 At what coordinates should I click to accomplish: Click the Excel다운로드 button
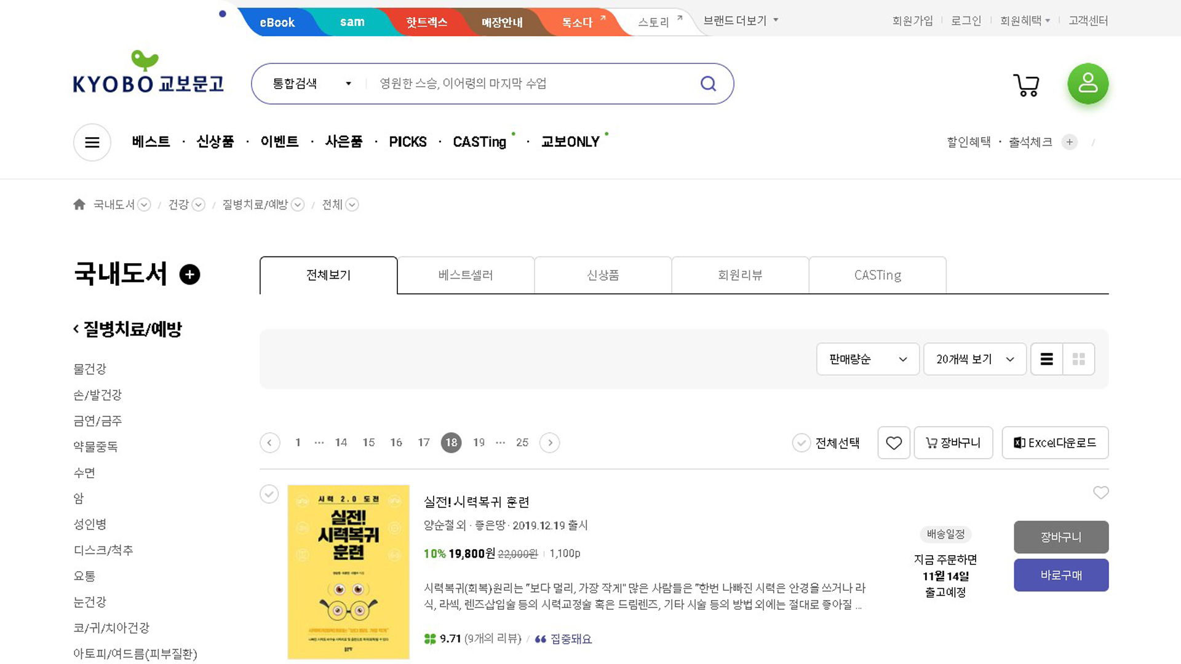tap(1055, 443)
